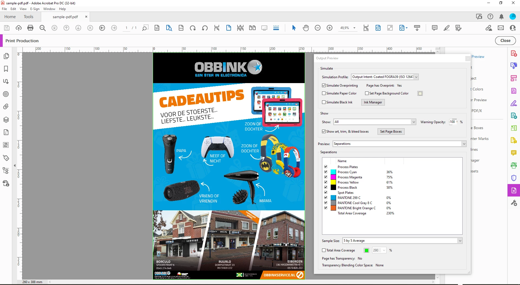The image size is (520, 285).
Task: Click the Warning Opacity field
Action: [453, 122]
